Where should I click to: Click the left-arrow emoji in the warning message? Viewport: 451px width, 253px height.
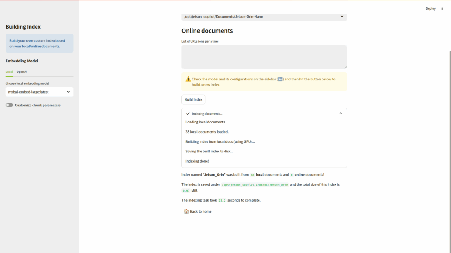280,79
